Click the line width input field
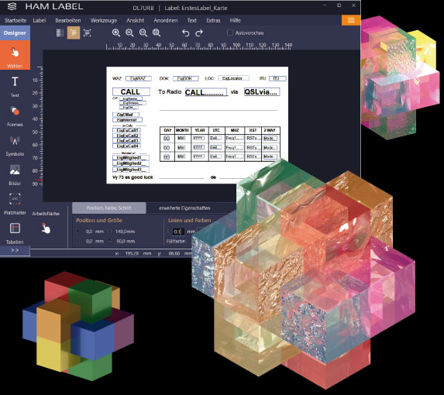 [178, 232]
